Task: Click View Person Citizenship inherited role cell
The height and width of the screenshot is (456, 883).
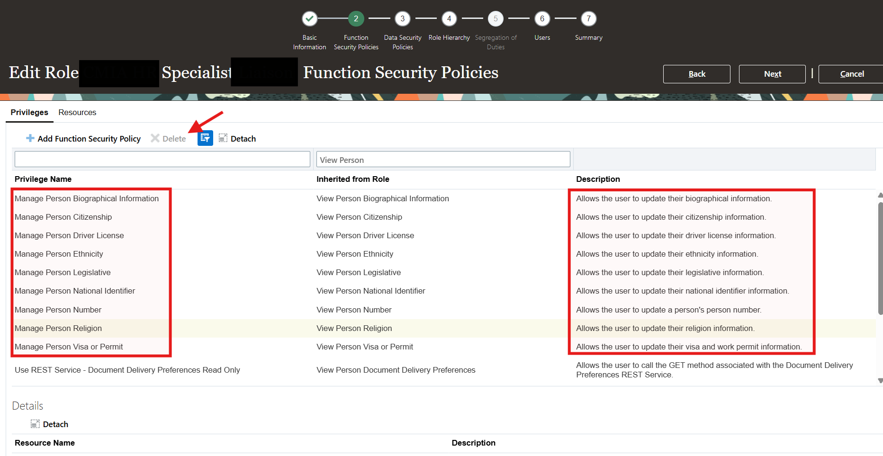Action: [x=360, y=217]
